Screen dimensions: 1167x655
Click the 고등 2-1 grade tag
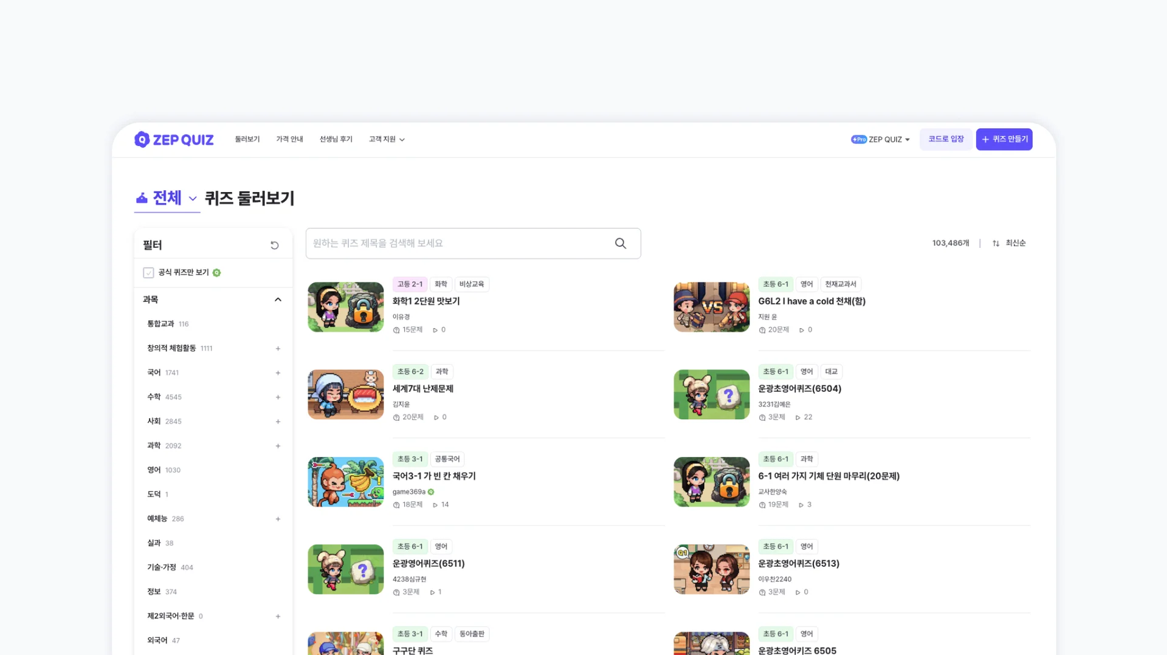(x=410, y=284)
